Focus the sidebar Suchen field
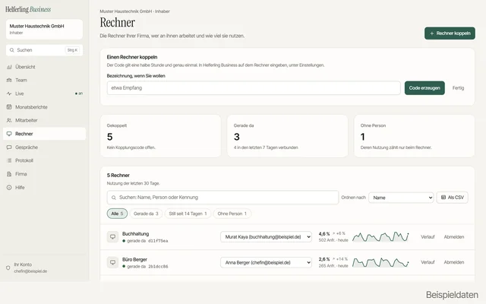The height and width of the screenshot is (304, 486). (x=44, y=50)
